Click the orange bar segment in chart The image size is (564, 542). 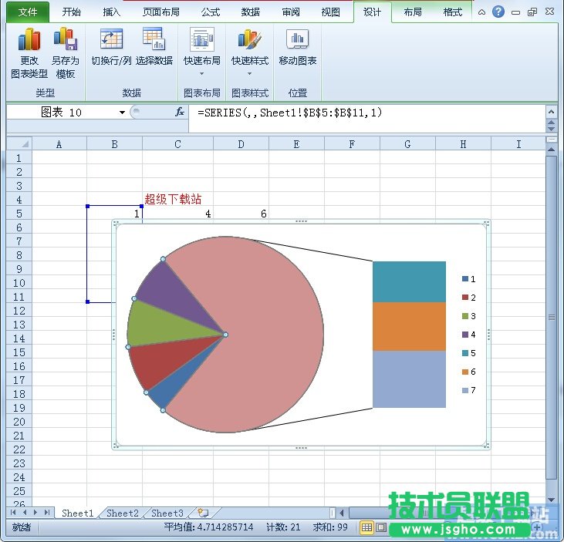point(409,326)
